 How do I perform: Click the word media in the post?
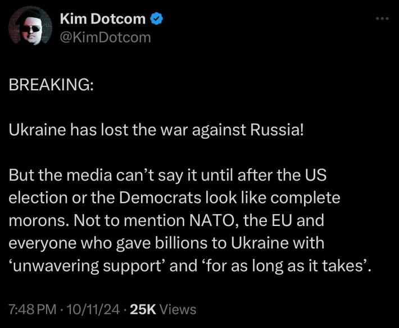[x=89, y=175]
